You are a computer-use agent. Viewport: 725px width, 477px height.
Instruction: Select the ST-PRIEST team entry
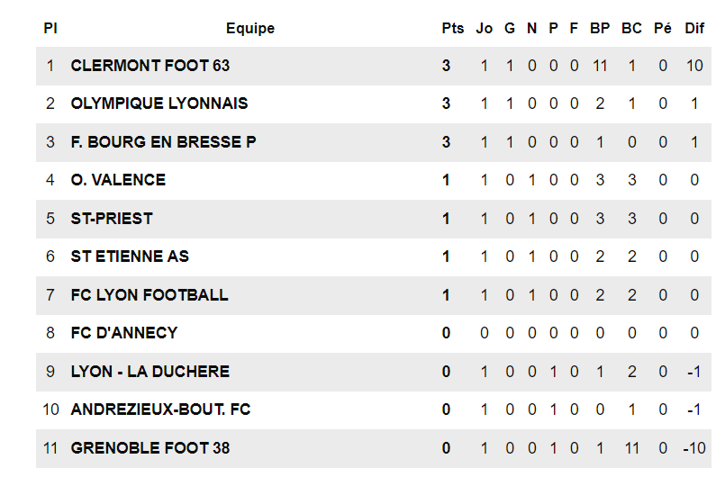pyautogui.click(x=112, y=219)
